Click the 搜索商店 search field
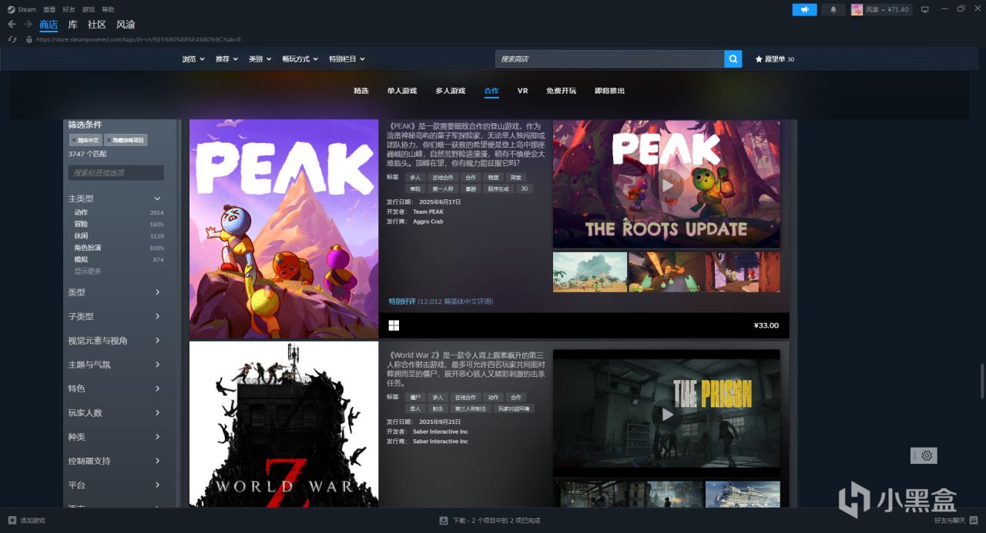 click(609, 58)
